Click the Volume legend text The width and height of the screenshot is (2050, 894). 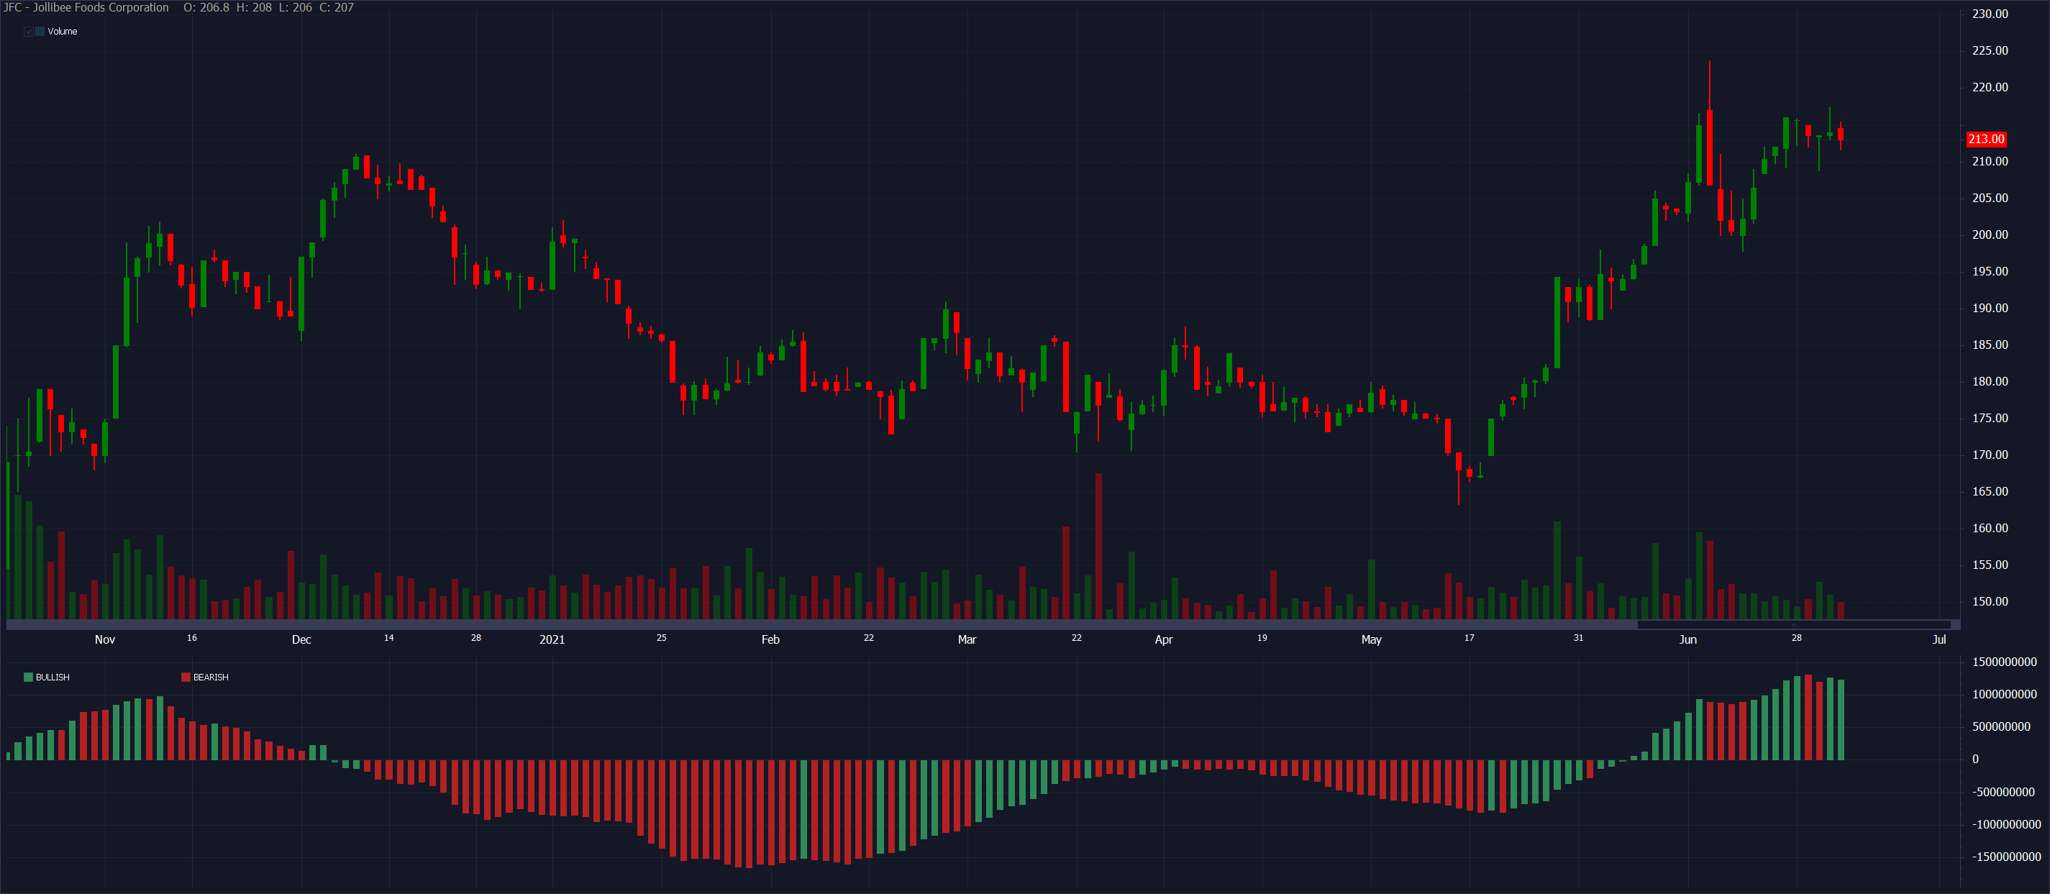62,32
